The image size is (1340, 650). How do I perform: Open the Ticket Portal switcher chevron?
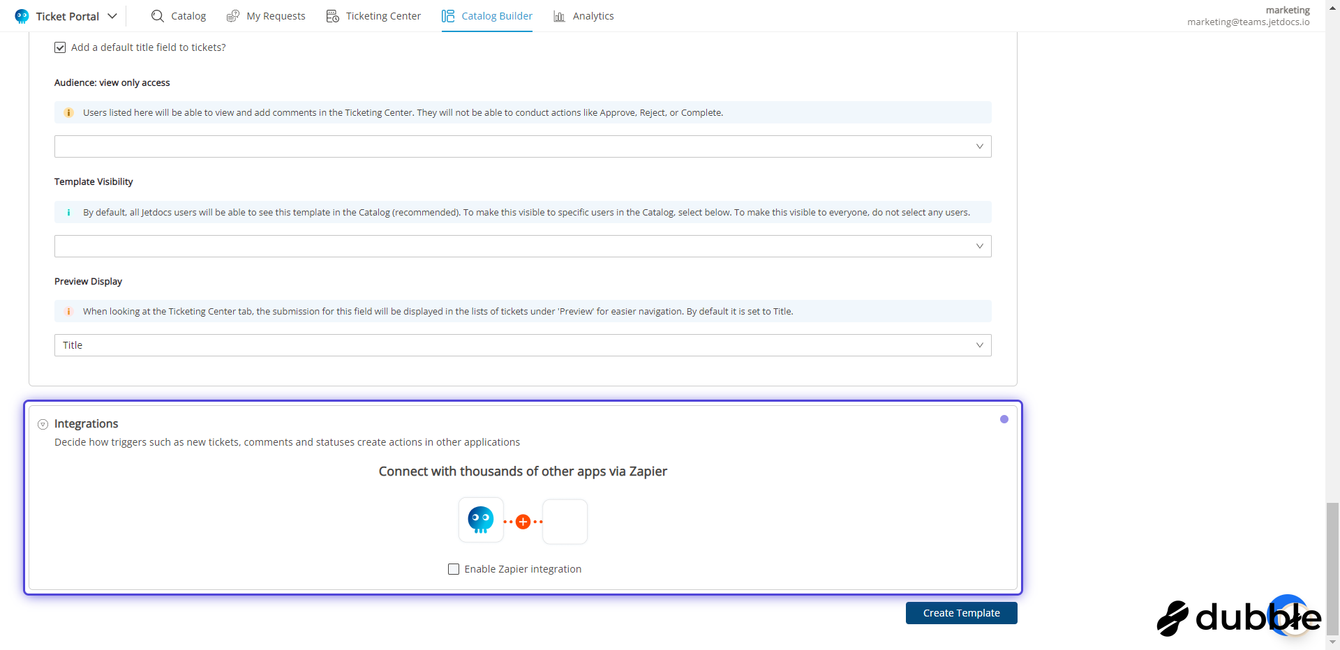(112, 16)
